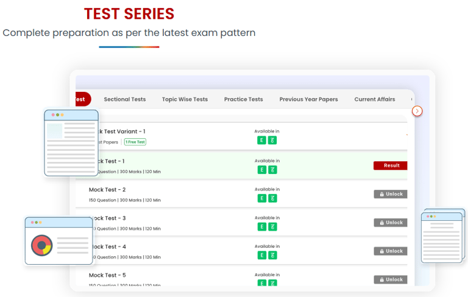
Task: Unlock Mock Test - 5
Action: pos(391,279)
